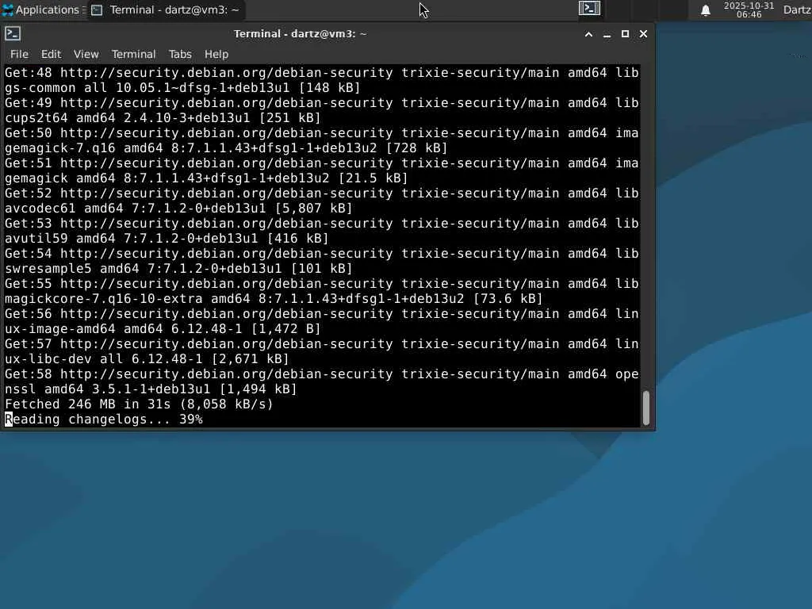Click the 'Reading changelogs... 39%' line

pyautogui.click(x=104, y=419)
